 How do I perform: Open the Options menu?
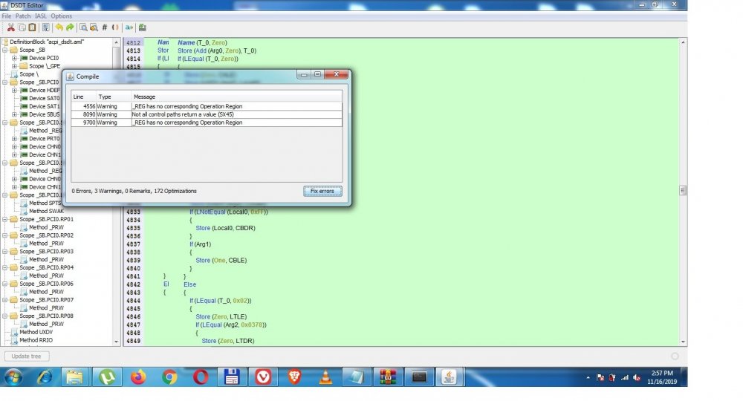(62, 16)
